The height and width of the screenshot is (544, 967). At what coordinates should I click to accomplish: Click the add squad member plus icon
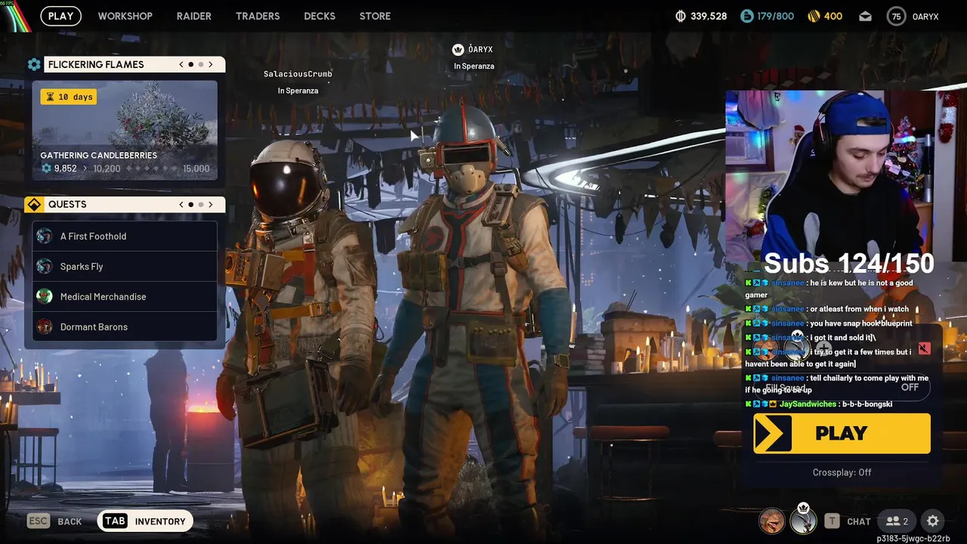pyautogui.click(x=824, y=348)
